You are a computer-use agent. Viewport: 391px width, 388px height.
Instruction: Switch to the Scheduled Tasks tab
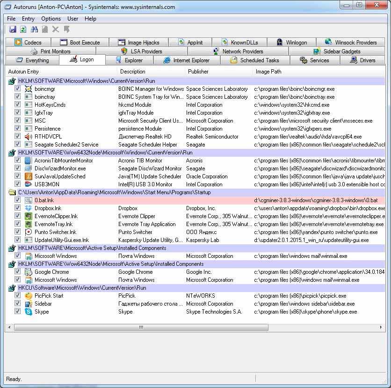click(254, 60)
